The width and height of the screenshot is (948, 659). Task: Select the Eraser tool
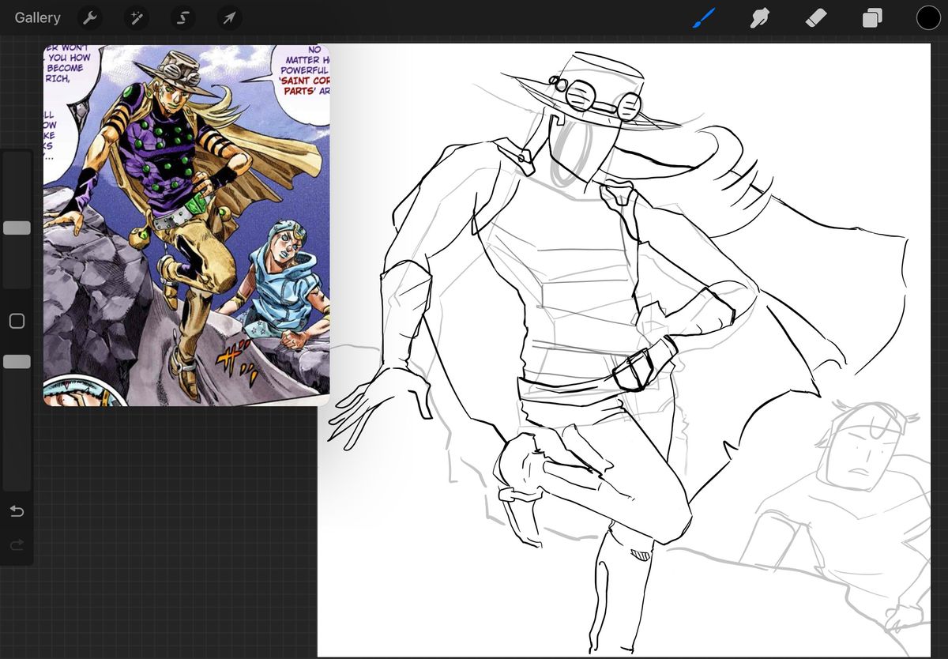tap(815, 17)
